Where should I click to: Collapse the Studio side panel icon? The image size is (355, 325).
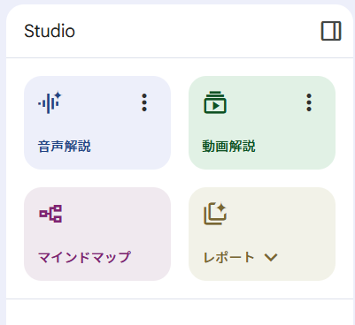331,31
